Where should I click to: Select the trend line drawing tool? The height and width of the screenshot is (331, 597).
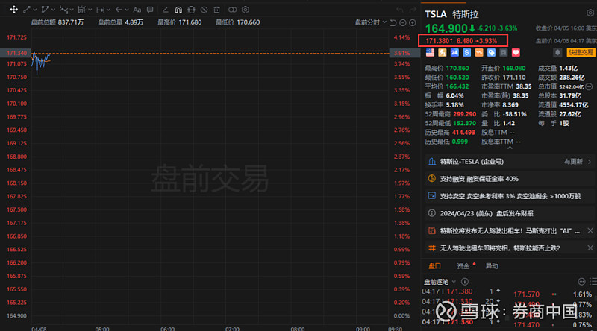27,10
